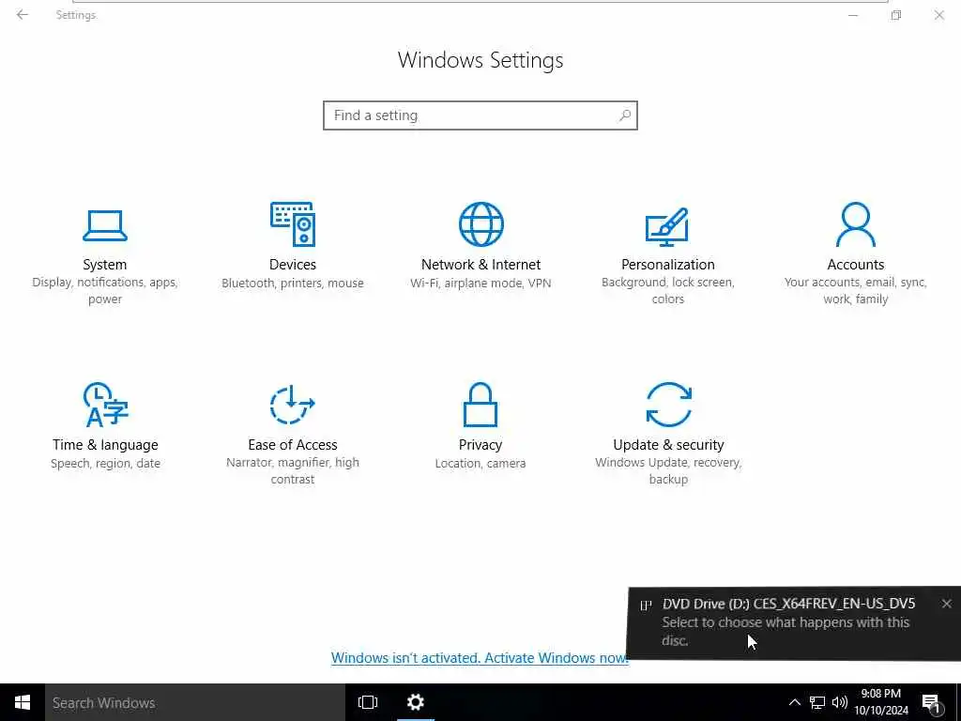Open the Action Center notification icon
Screen dimensions: 961x721
pos(932,704)
